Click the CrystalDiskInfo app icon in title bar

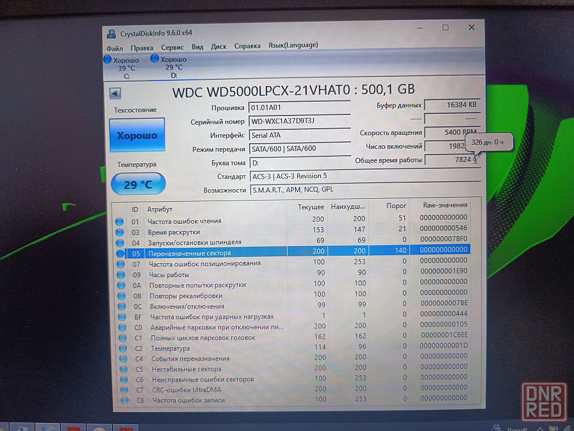(111, 32)
